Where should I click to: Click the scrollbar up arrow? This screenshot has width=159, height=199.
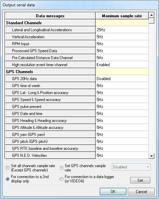pos(151,15)
